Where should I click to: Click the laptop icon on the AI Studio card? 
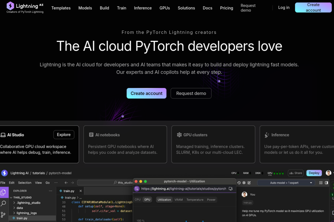[x=3, y=135]
